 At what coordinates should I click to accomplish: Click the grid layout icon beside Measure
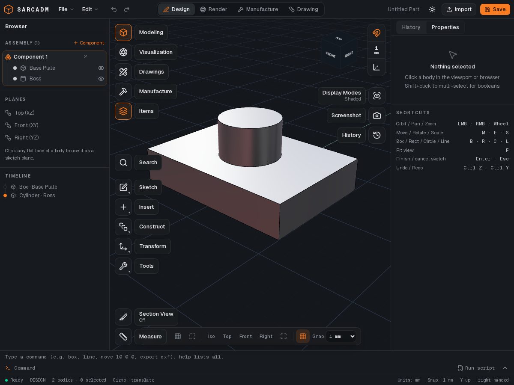click(178, 336)
